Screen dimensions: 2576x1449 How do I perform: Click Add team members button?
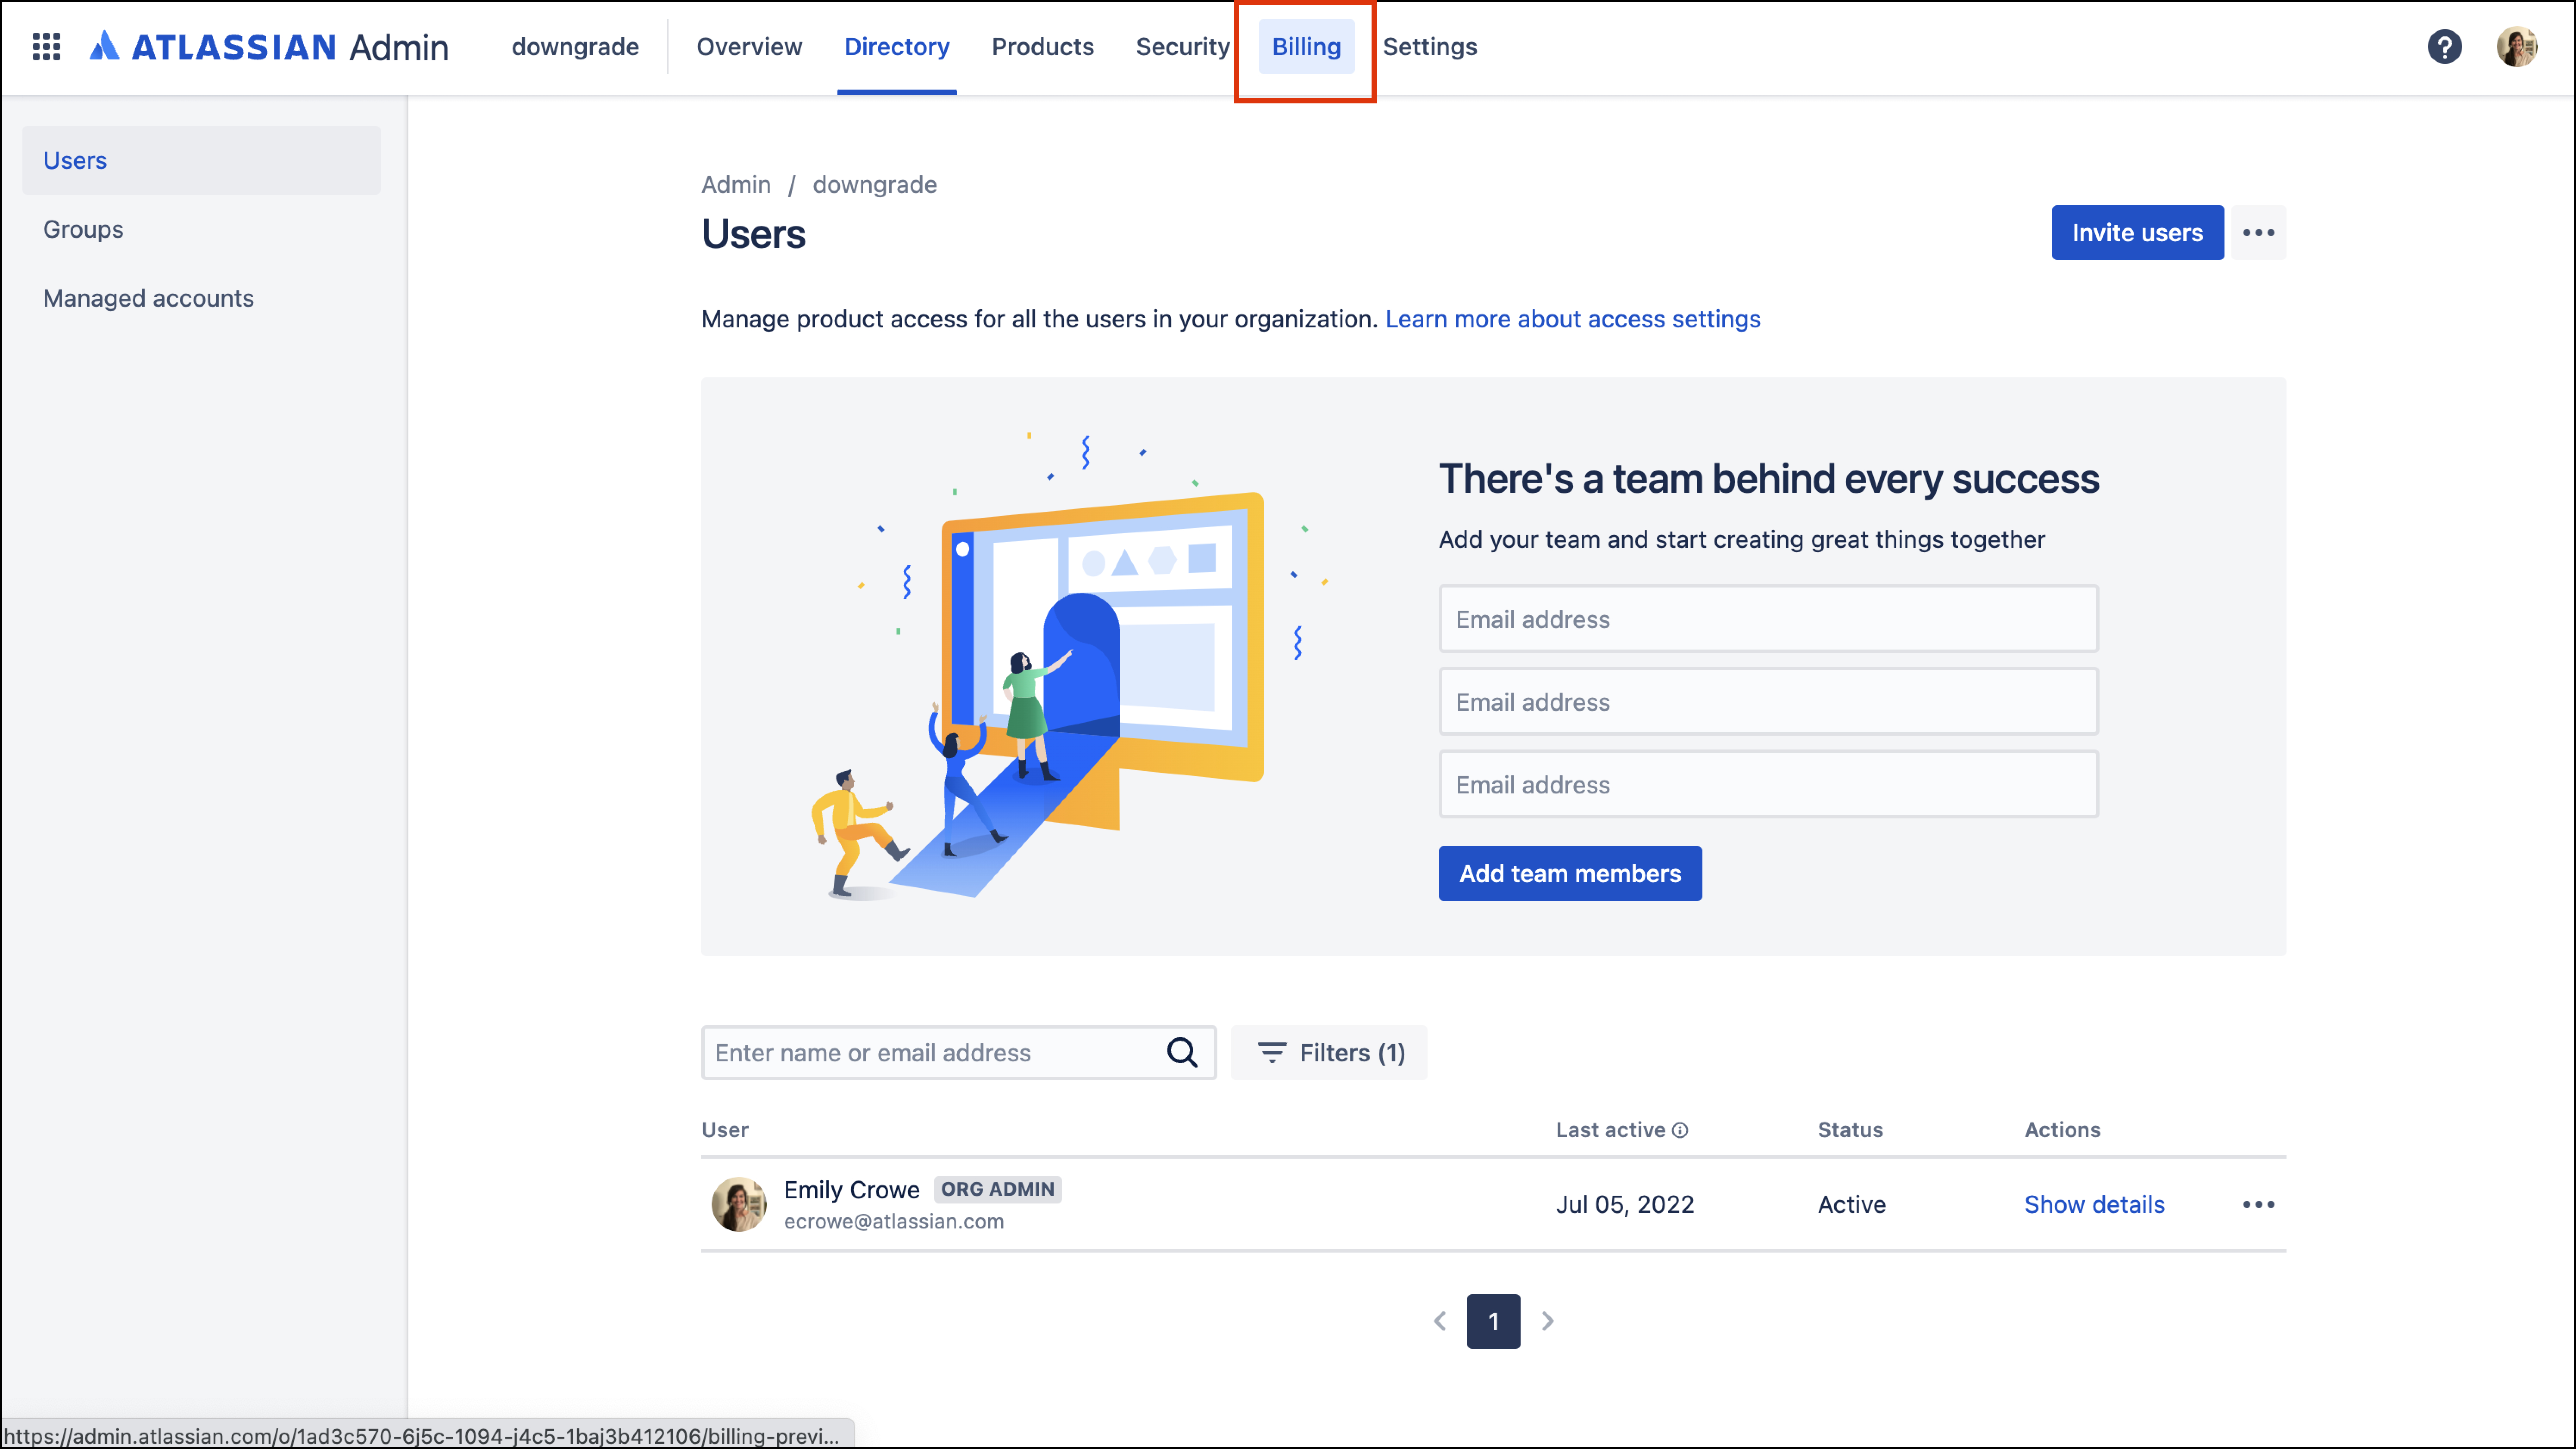click(1570, 873)
